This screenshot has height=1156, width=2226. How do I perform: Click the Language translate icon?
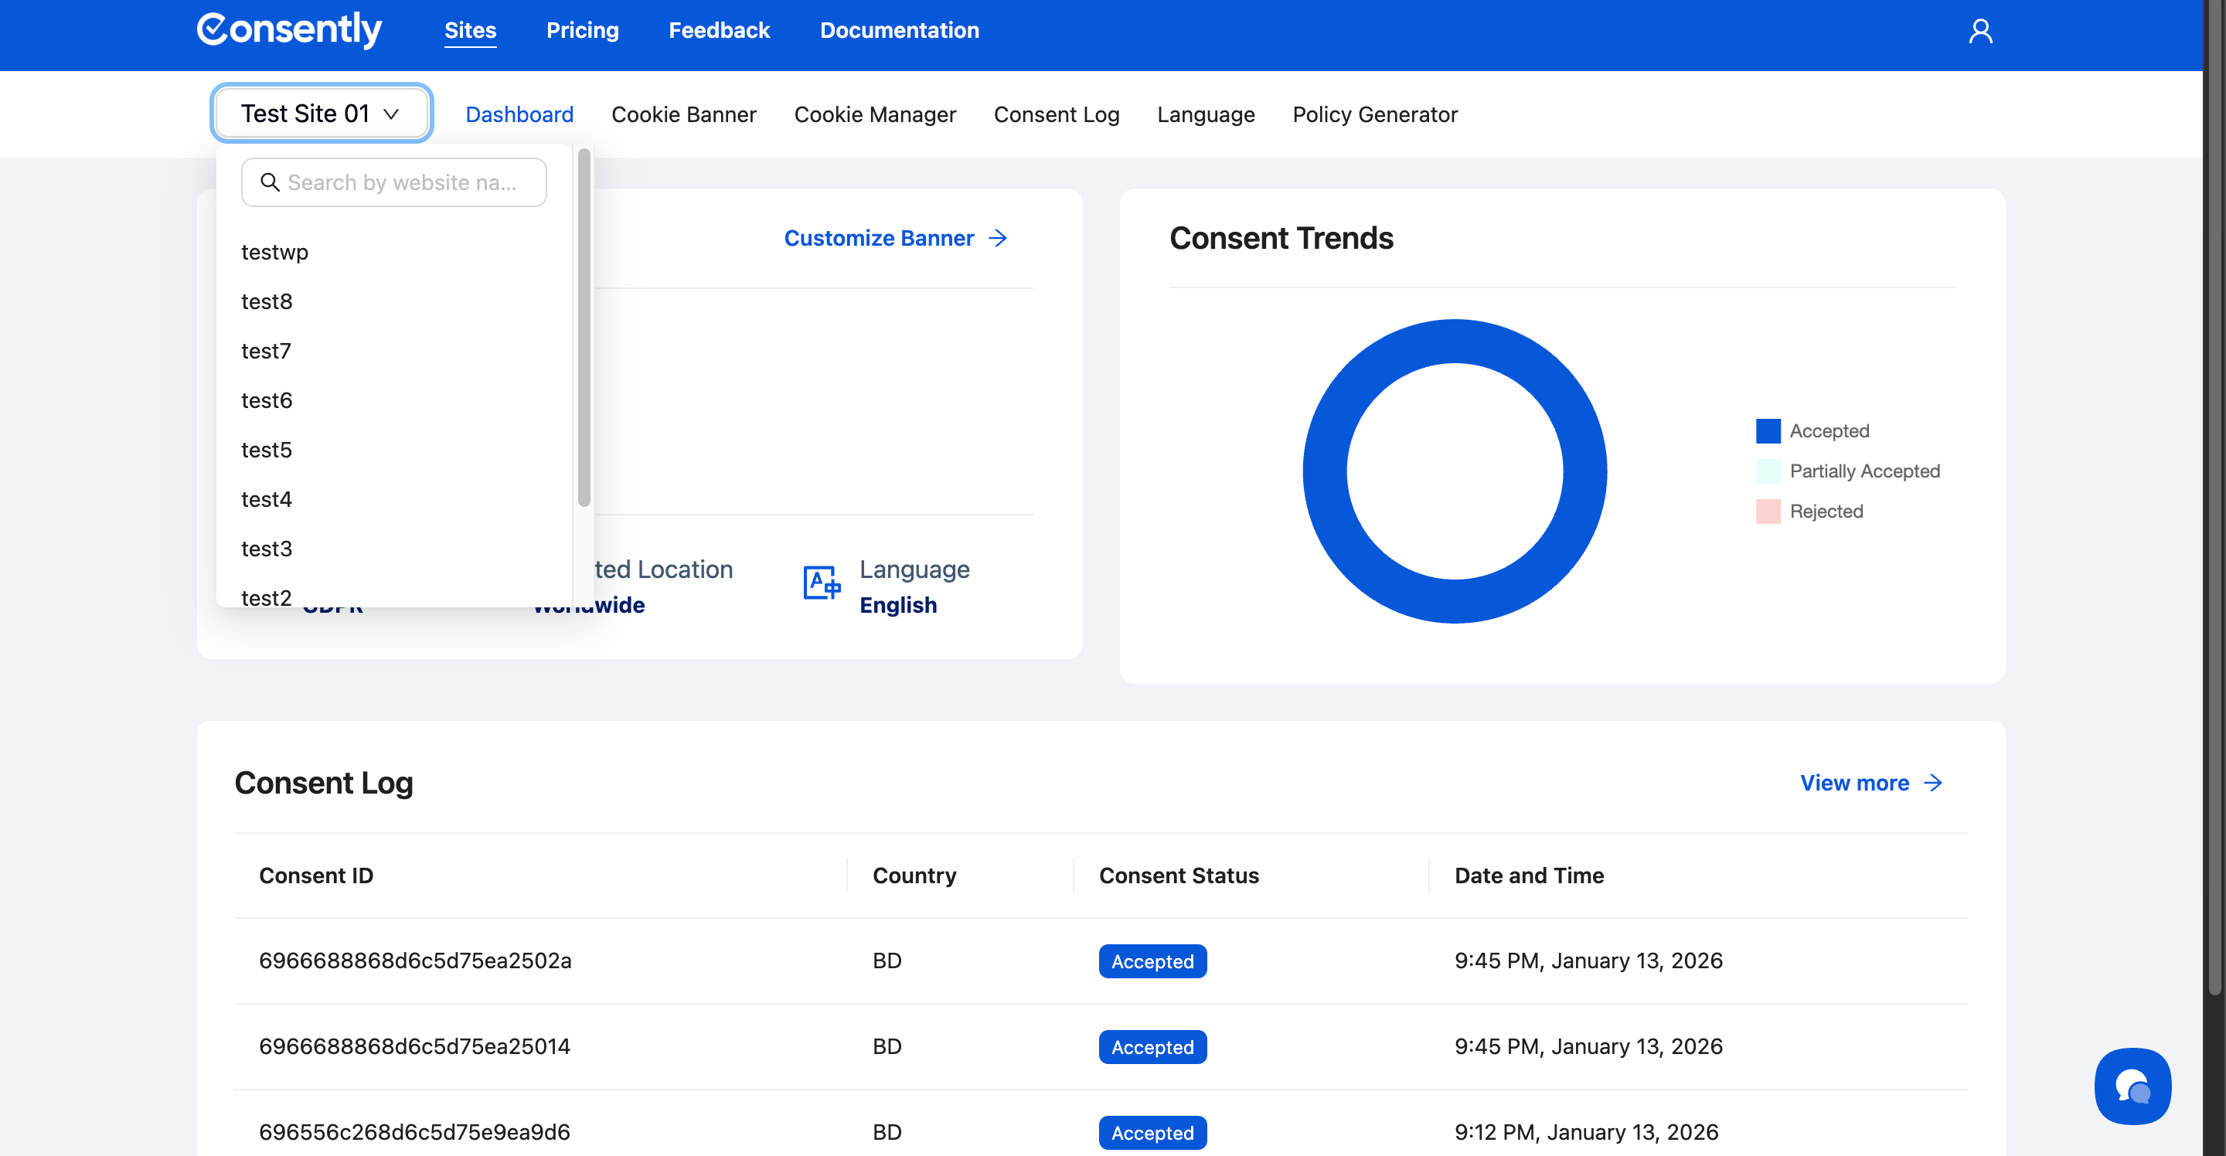point(821,583)
